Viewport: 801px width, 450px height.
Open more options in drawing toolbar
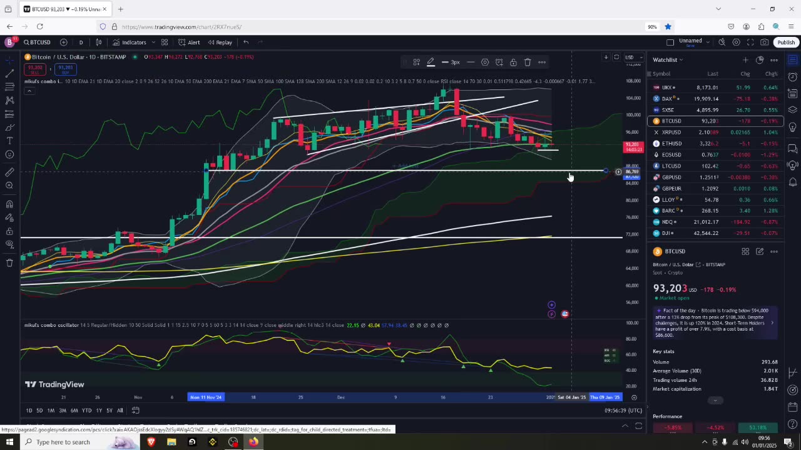[x=542, y=62]
